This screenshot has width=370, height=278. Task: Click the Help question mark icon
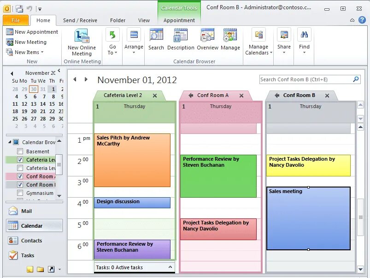[x=362, y=20]
